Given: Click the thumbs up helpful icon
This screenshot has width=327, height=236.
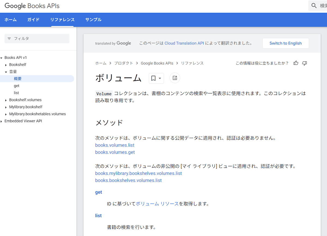Looking at the screenshot, I should click(x=296, y=63).
